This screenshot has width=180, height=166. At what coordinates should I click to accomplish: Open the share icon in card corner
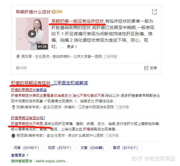tap(154, 12)
